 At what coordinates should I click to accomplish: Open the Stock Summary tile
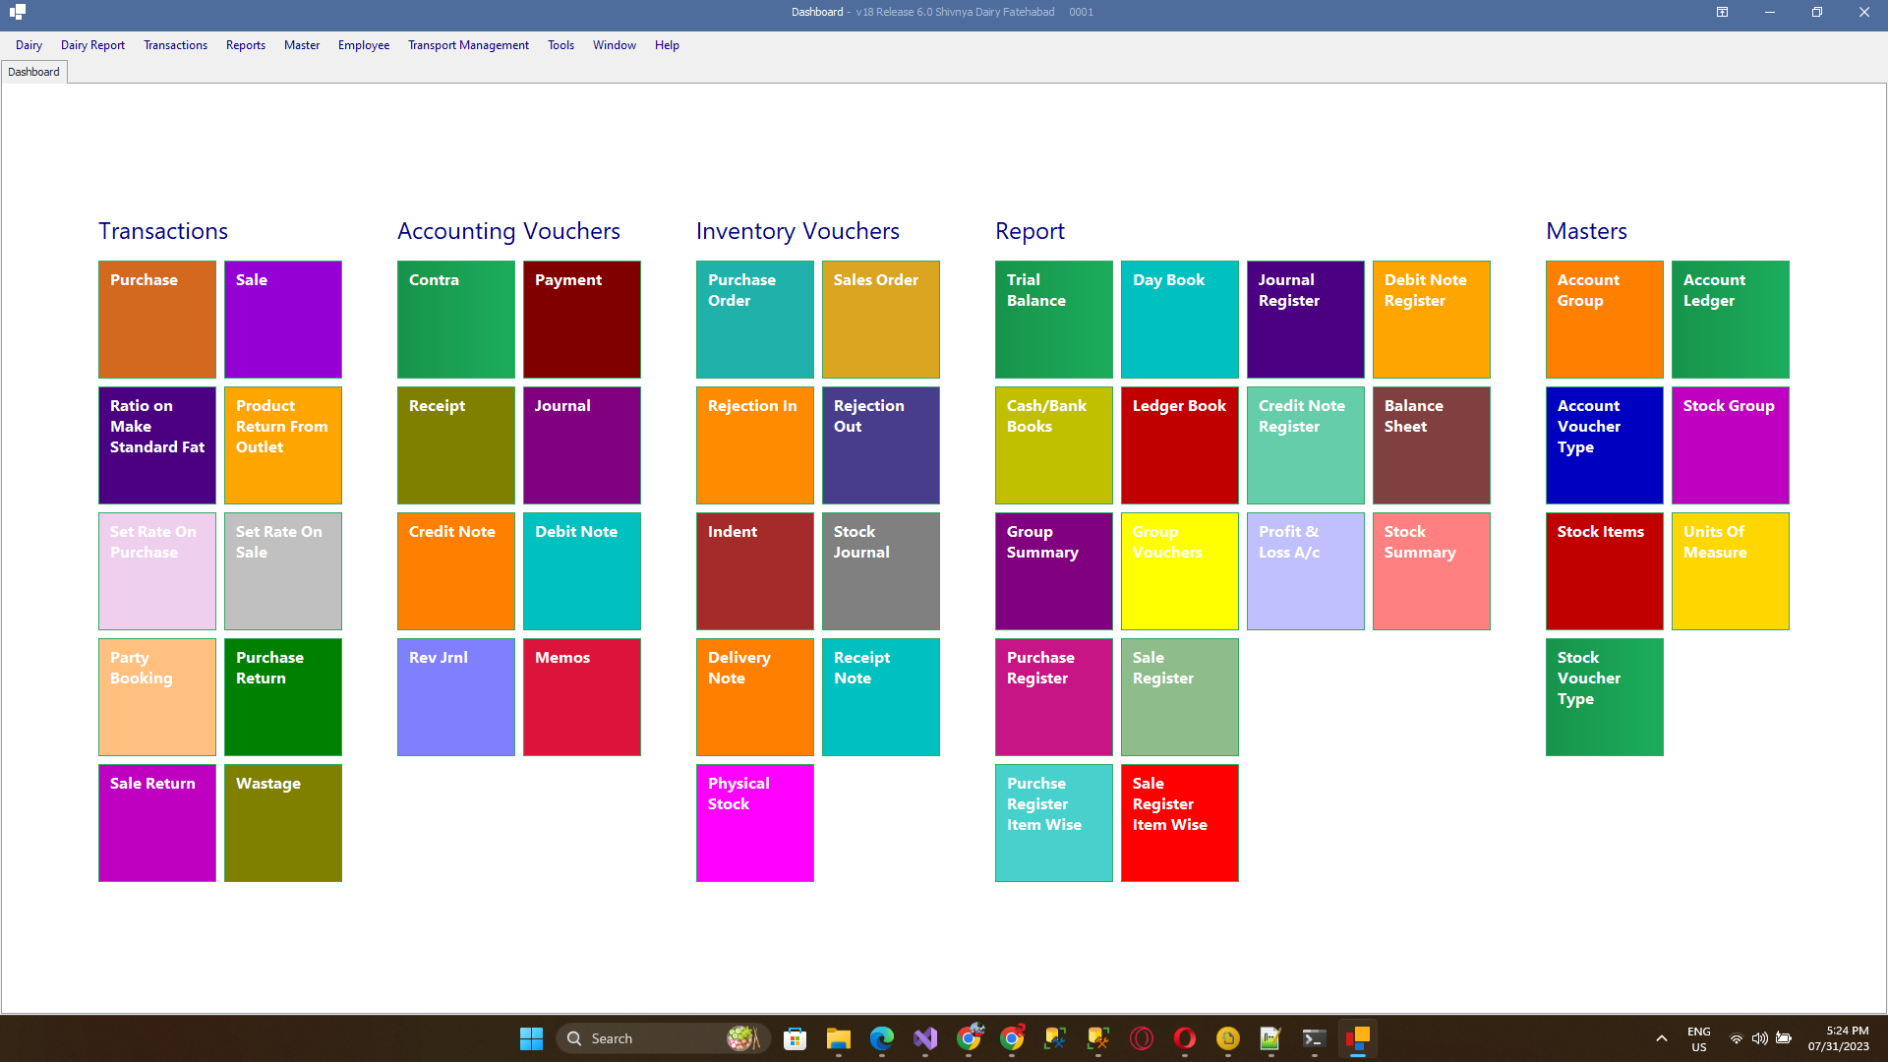(x=1432, y=571)
